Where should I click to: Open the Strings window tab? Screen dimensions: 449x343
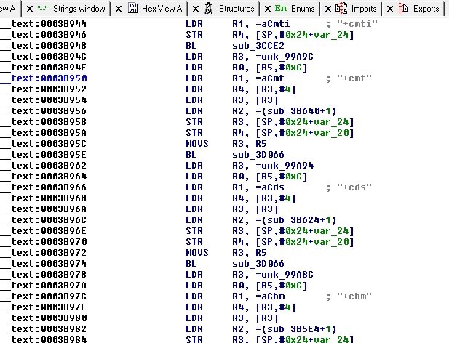[x=79, y=9]
